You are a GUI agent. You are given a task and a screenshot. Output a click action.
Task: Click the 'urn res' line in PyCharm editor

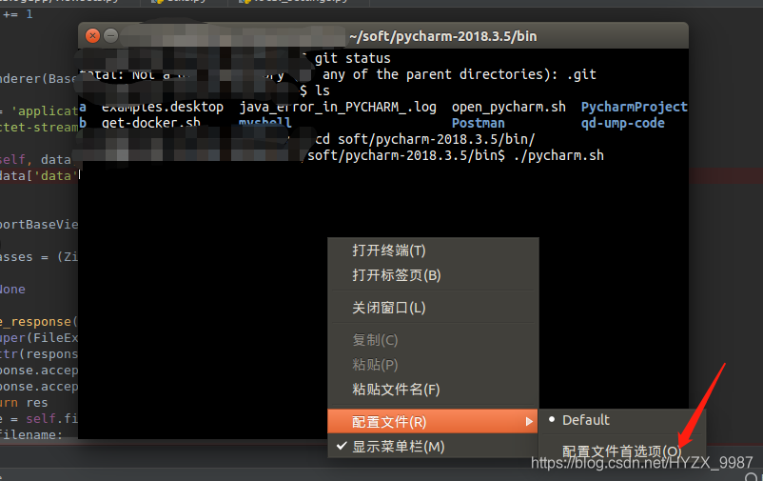tap(24, 403)
